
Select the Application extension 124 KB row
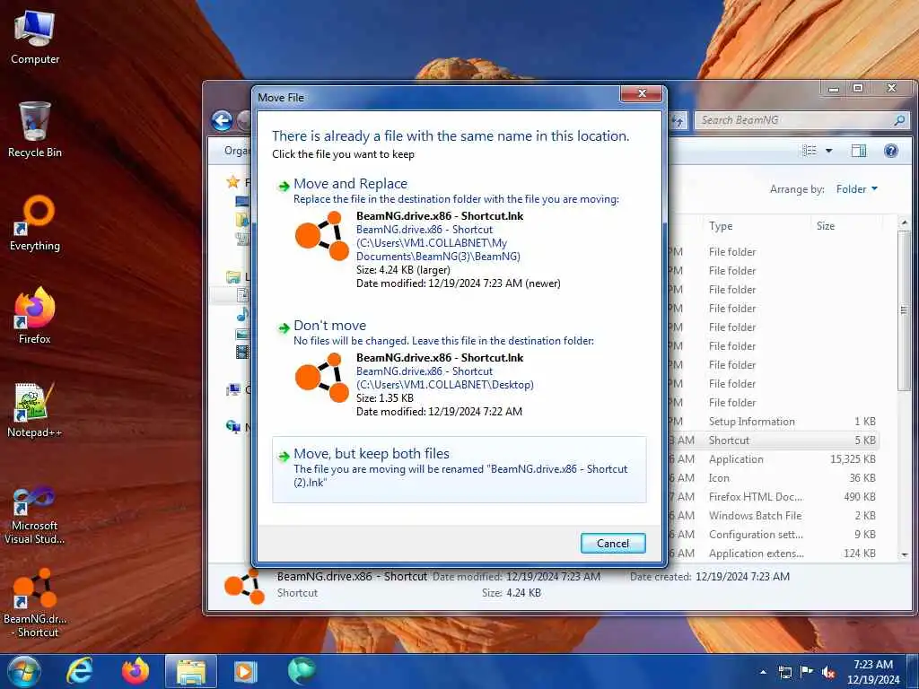(774, 553)
